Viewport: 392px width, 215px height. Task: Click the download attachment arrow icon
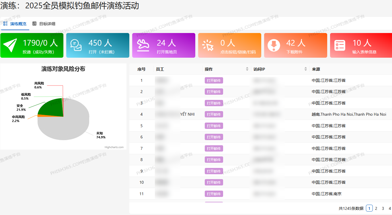274,45
